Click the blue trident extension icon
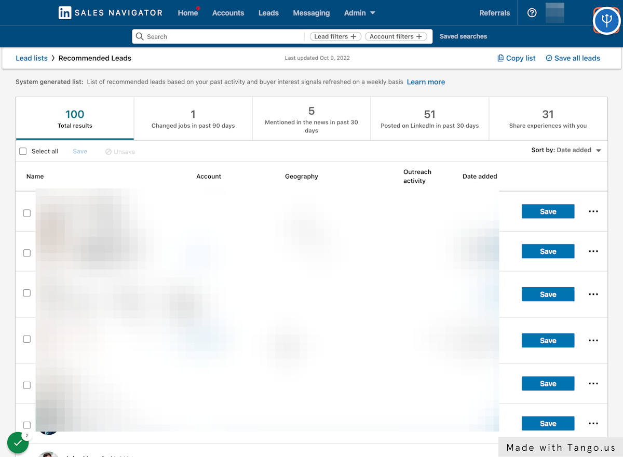Viewport: 623px width, 457px height. tap(606, 21)
